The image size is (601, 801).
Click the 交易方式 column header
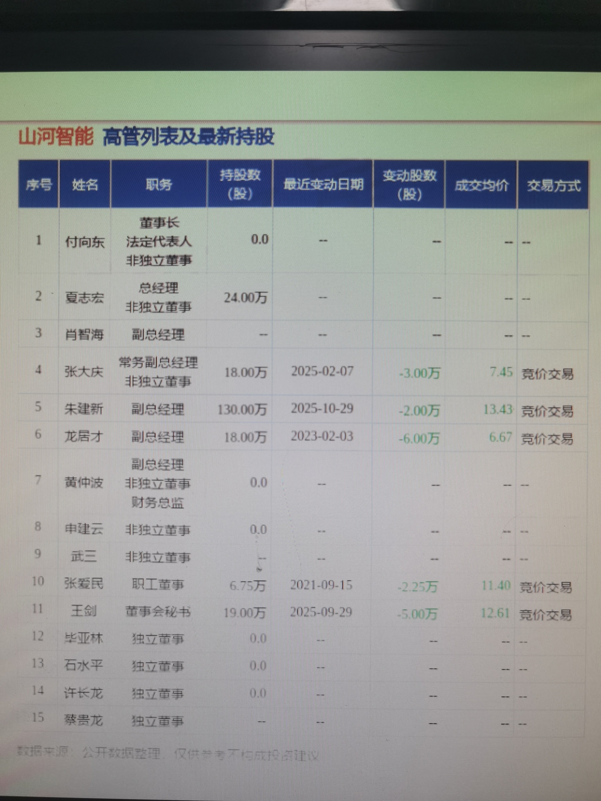(x=553, y=185)
